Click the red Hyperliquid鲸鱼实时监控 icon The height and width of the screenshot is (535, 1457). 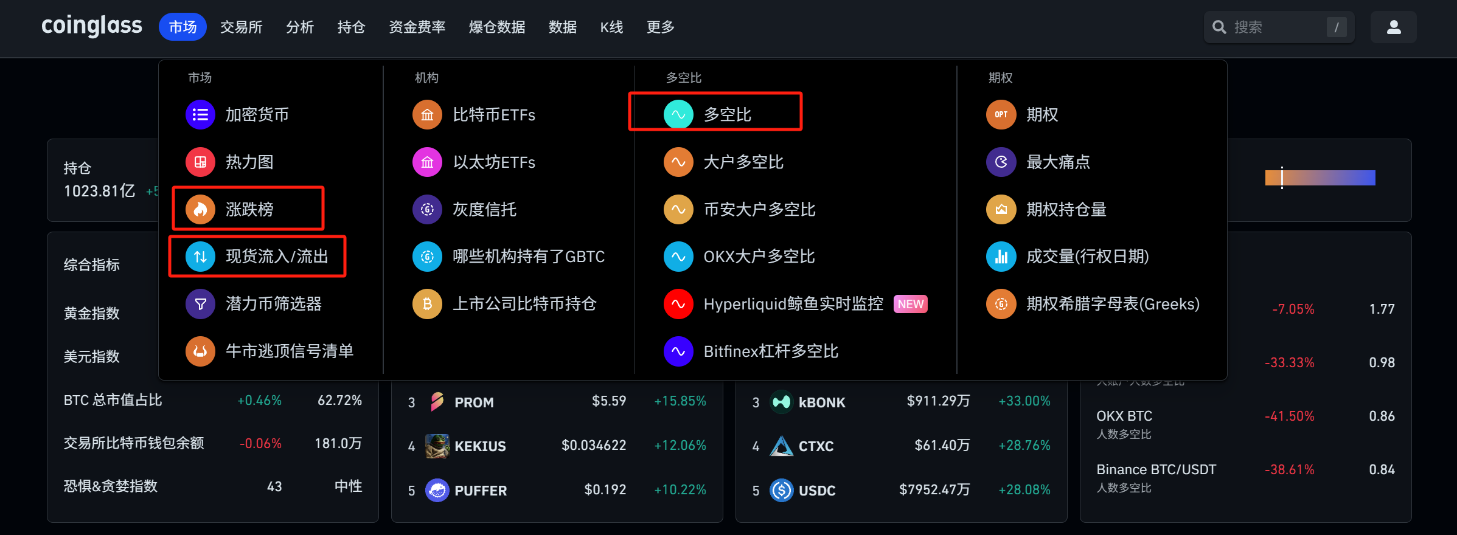pos(678,304)
